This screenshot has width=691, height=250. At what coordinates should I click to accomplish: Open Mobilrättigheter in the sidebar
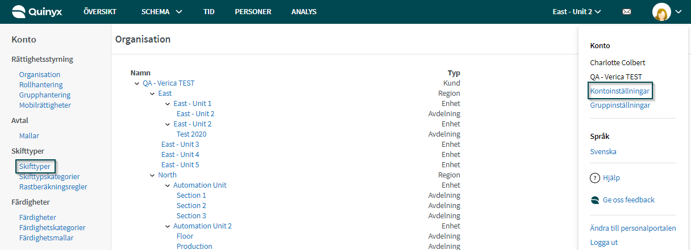[x=45, y=105]
